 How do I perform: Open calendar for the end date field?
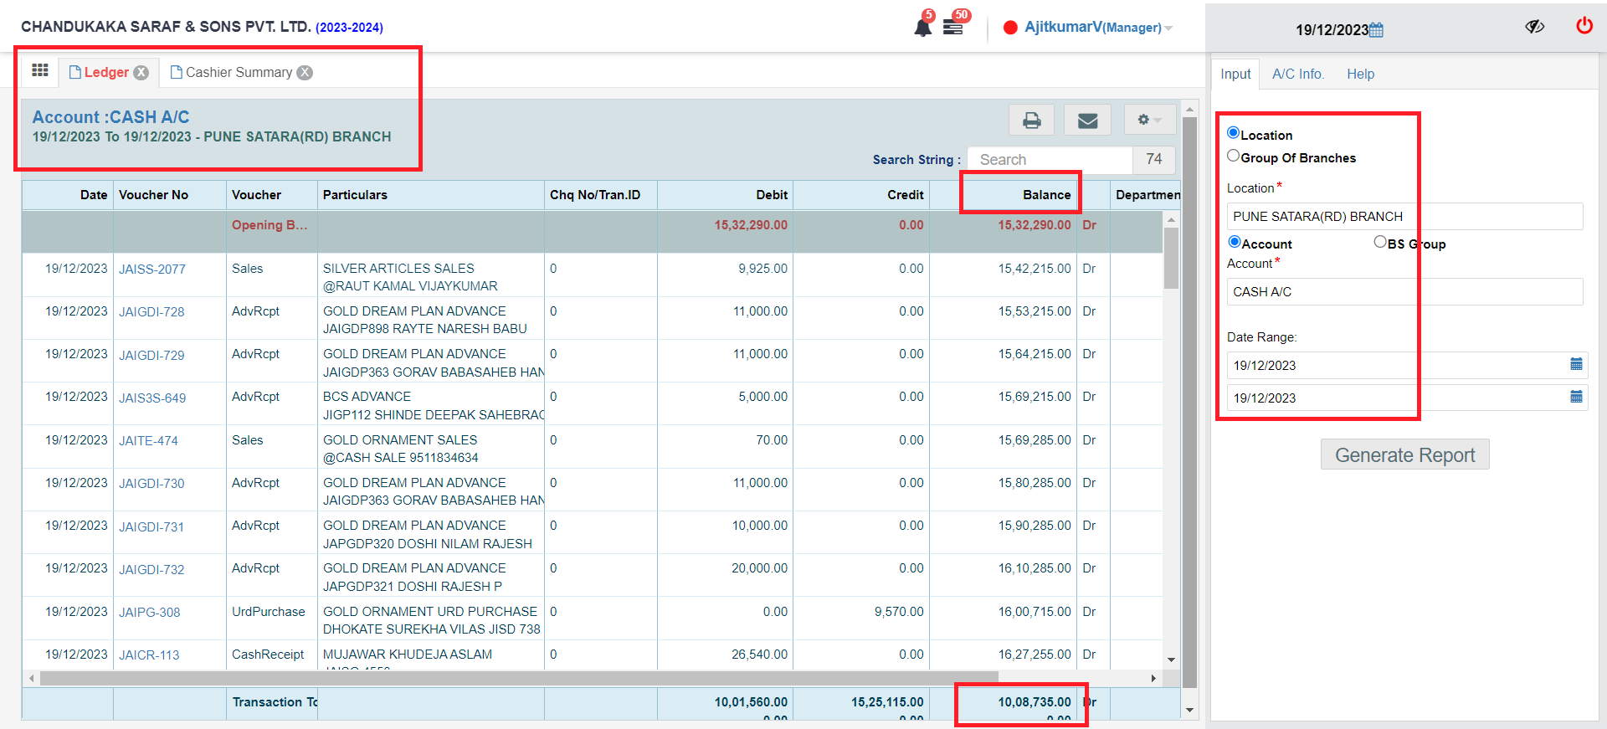[1576, 397]
